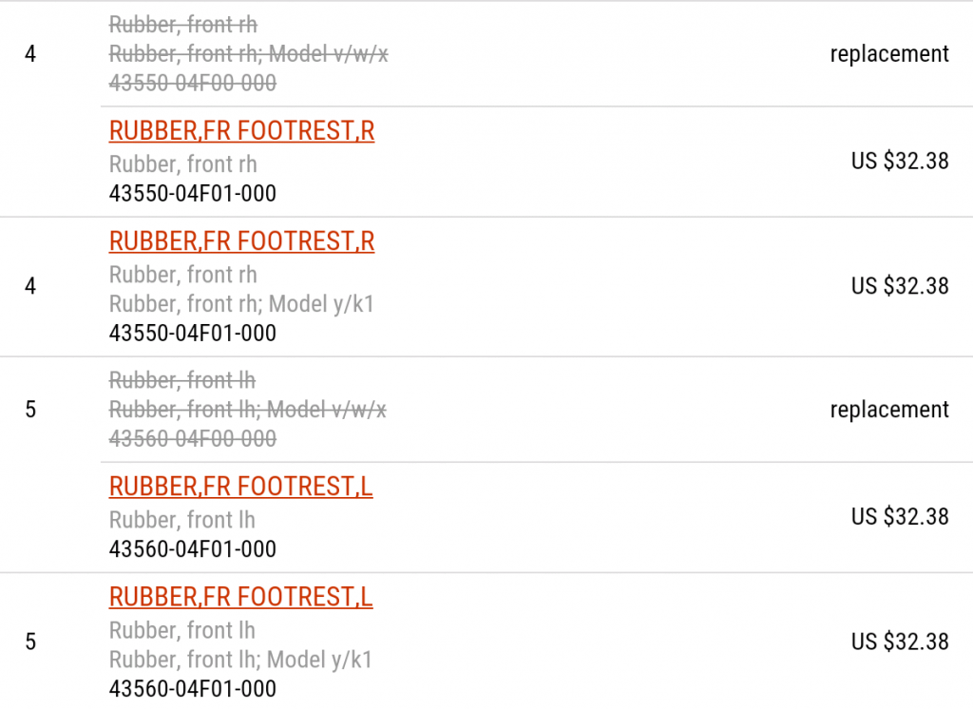Image resolution: width=973 pixels, height=709 pixels.
Task: Click reference number 5 beside struck-through front lh entry
Action: (x=30, y=410)
